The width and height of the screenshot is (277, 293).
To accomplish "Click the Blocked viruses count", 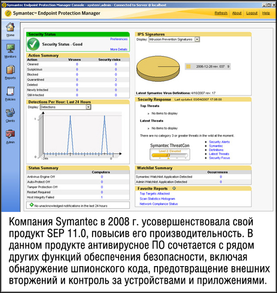I will (x=77, y=75).
